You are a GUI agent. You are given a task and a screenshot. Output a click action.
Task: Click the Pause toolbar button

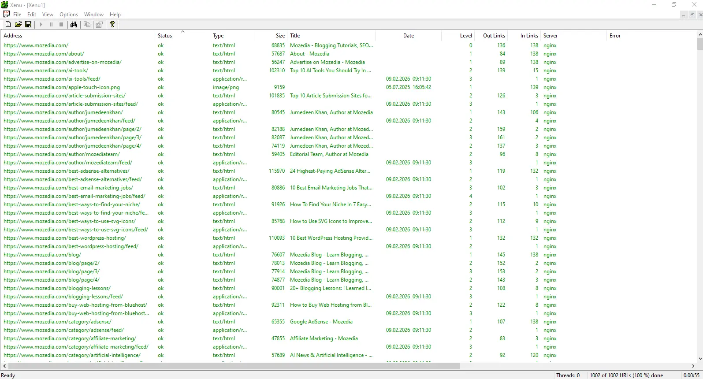coord(51,25)
